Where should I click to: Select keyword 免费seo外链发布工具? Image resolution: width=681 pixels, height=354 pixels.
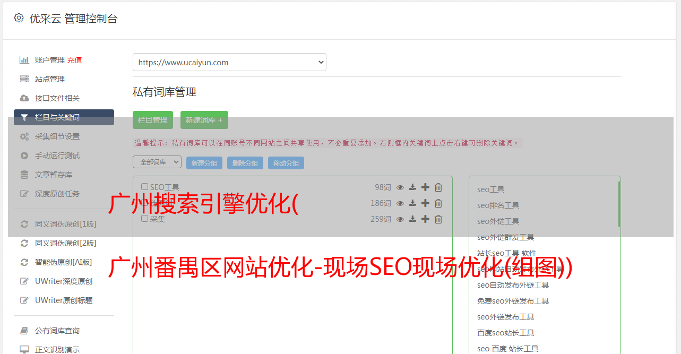pos(513,301)
